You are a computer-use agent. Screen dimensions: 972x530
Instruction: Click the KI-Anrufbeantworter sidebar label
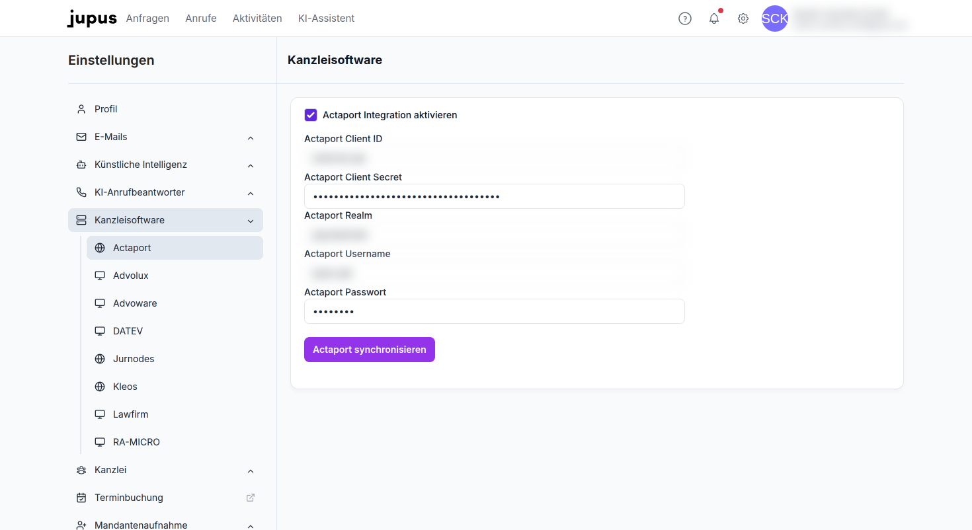(140, 192)
